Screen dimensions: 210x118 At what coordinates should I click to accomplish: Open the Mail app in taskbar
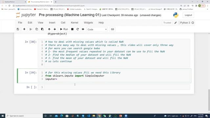(56, 116)
